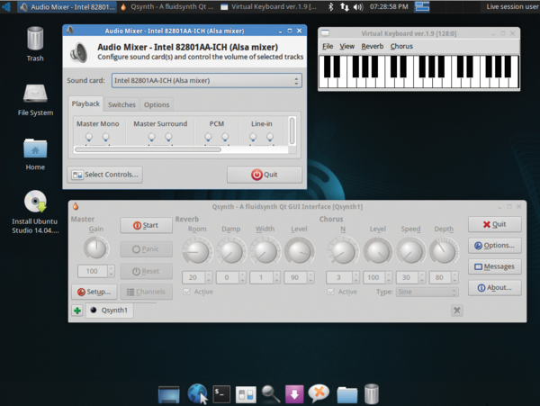Open the applications menu logo in panel
Image resolution: width=540 pixels, height=406 pixels.
point(6,6)
